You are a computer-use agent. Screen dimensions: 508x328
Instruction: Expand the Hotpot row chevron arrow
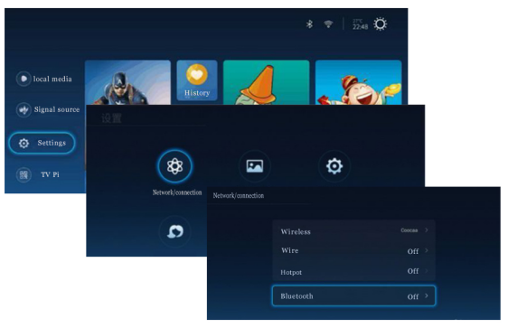coord(427,271)
